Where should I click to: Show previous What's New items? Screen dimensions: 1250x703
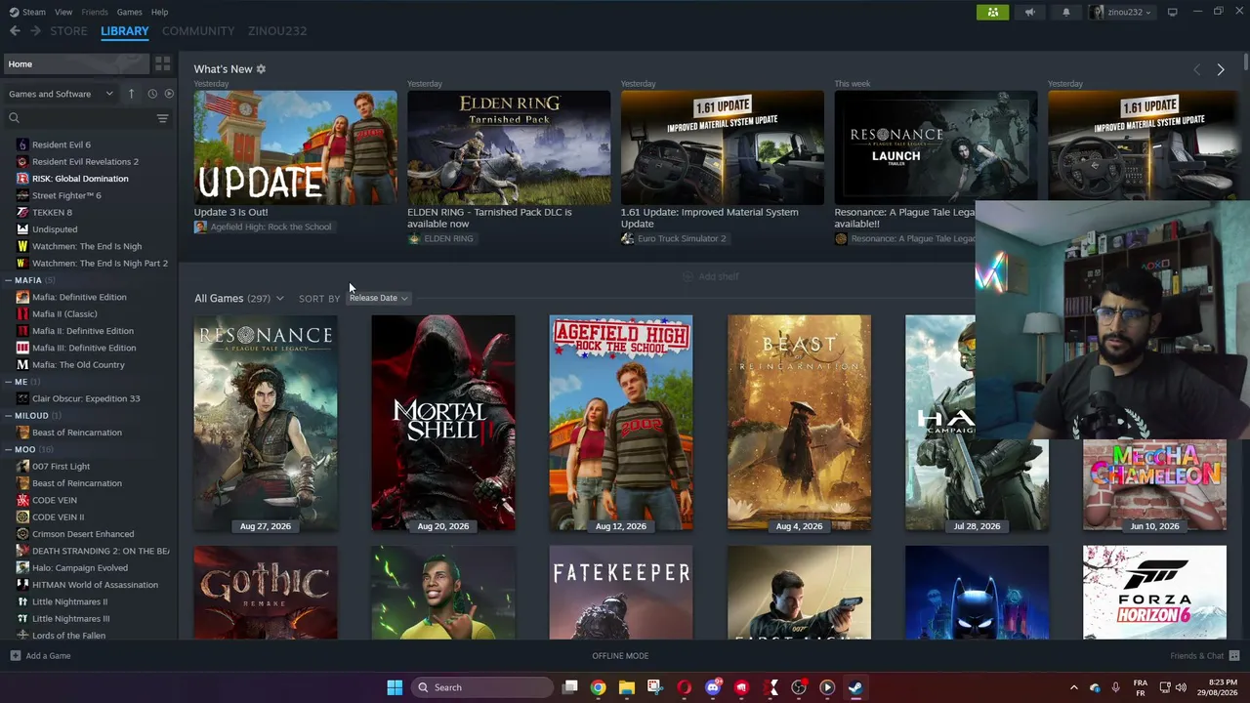pos(1196,70)
